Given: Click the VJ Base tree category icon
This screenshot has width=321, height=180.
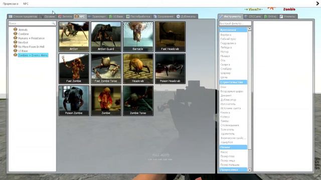Looking at the screenshot, I should [15, 50].
